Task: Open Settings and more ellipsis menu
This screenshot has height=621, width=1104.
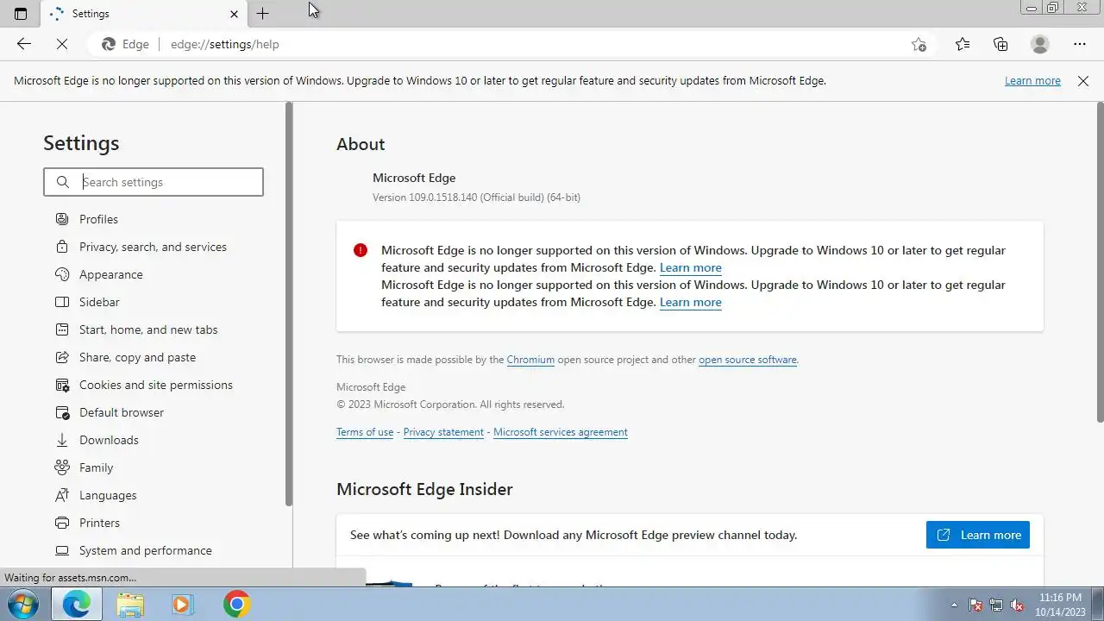Action: pos(1080,44)
